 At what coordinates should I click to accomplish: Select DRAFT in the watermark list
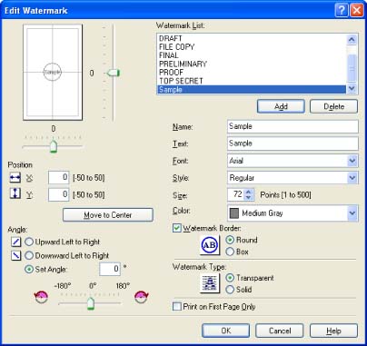point(252,38)
